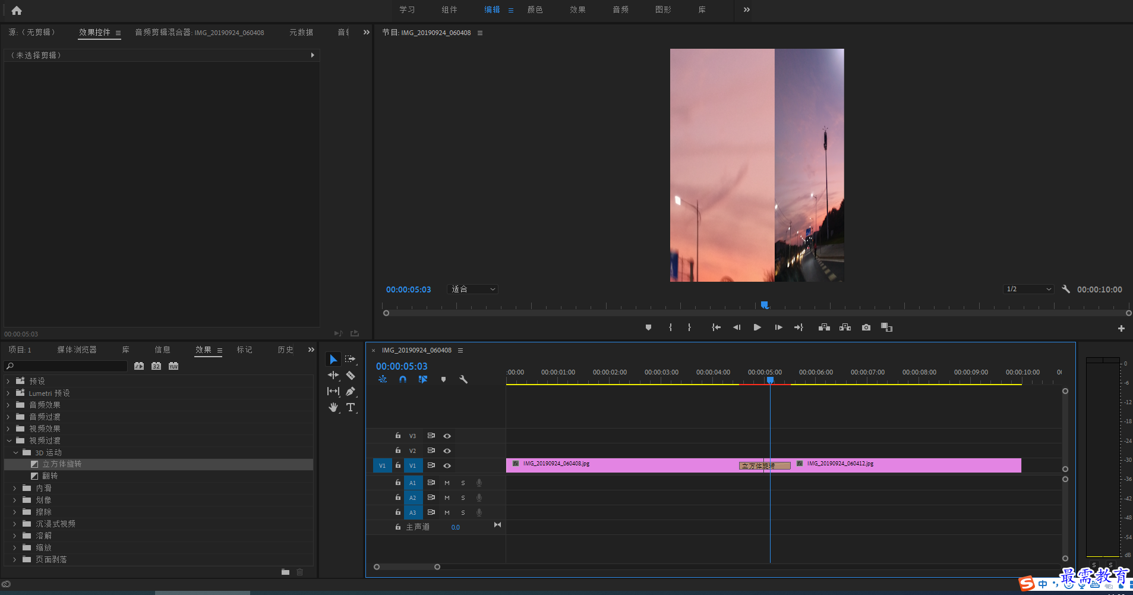Image resolution: width=1133 pixels, height=595 pixels.
Task: Expand the 音频效果 folder
Action: pyautogui.click(x=8, y=405)
